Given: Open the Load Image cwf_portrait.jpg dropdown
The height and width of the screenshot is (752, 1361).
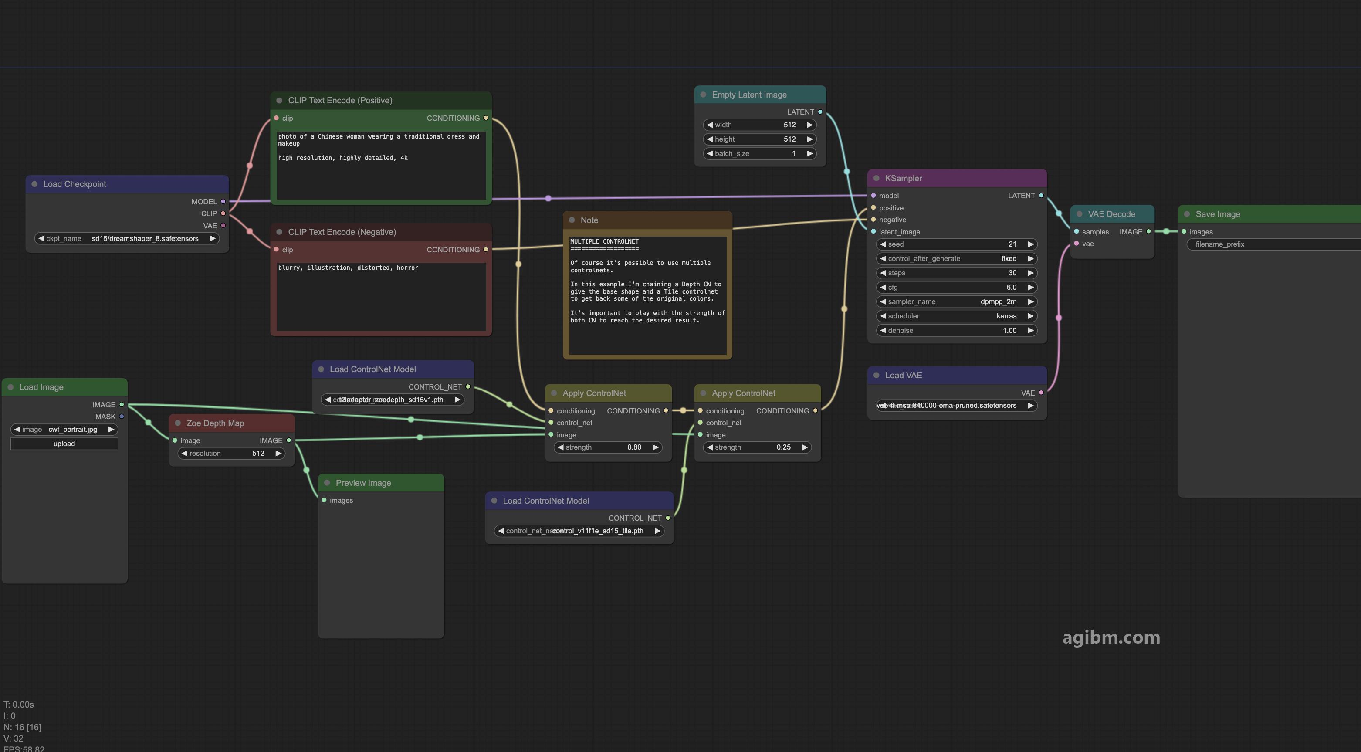Looking at the screenshot, I should 64,430.
